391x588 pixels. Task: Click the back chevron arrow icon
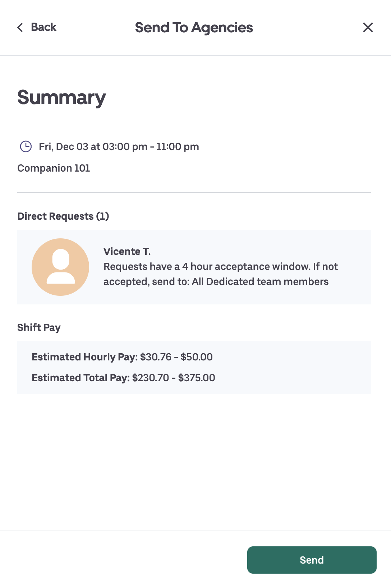tap(20, 27)
